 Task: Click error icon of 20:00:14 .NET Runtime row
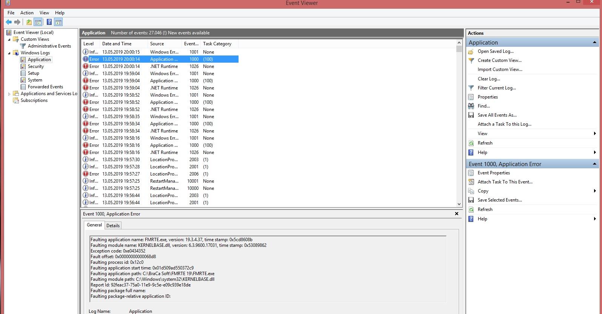(86, 66)
